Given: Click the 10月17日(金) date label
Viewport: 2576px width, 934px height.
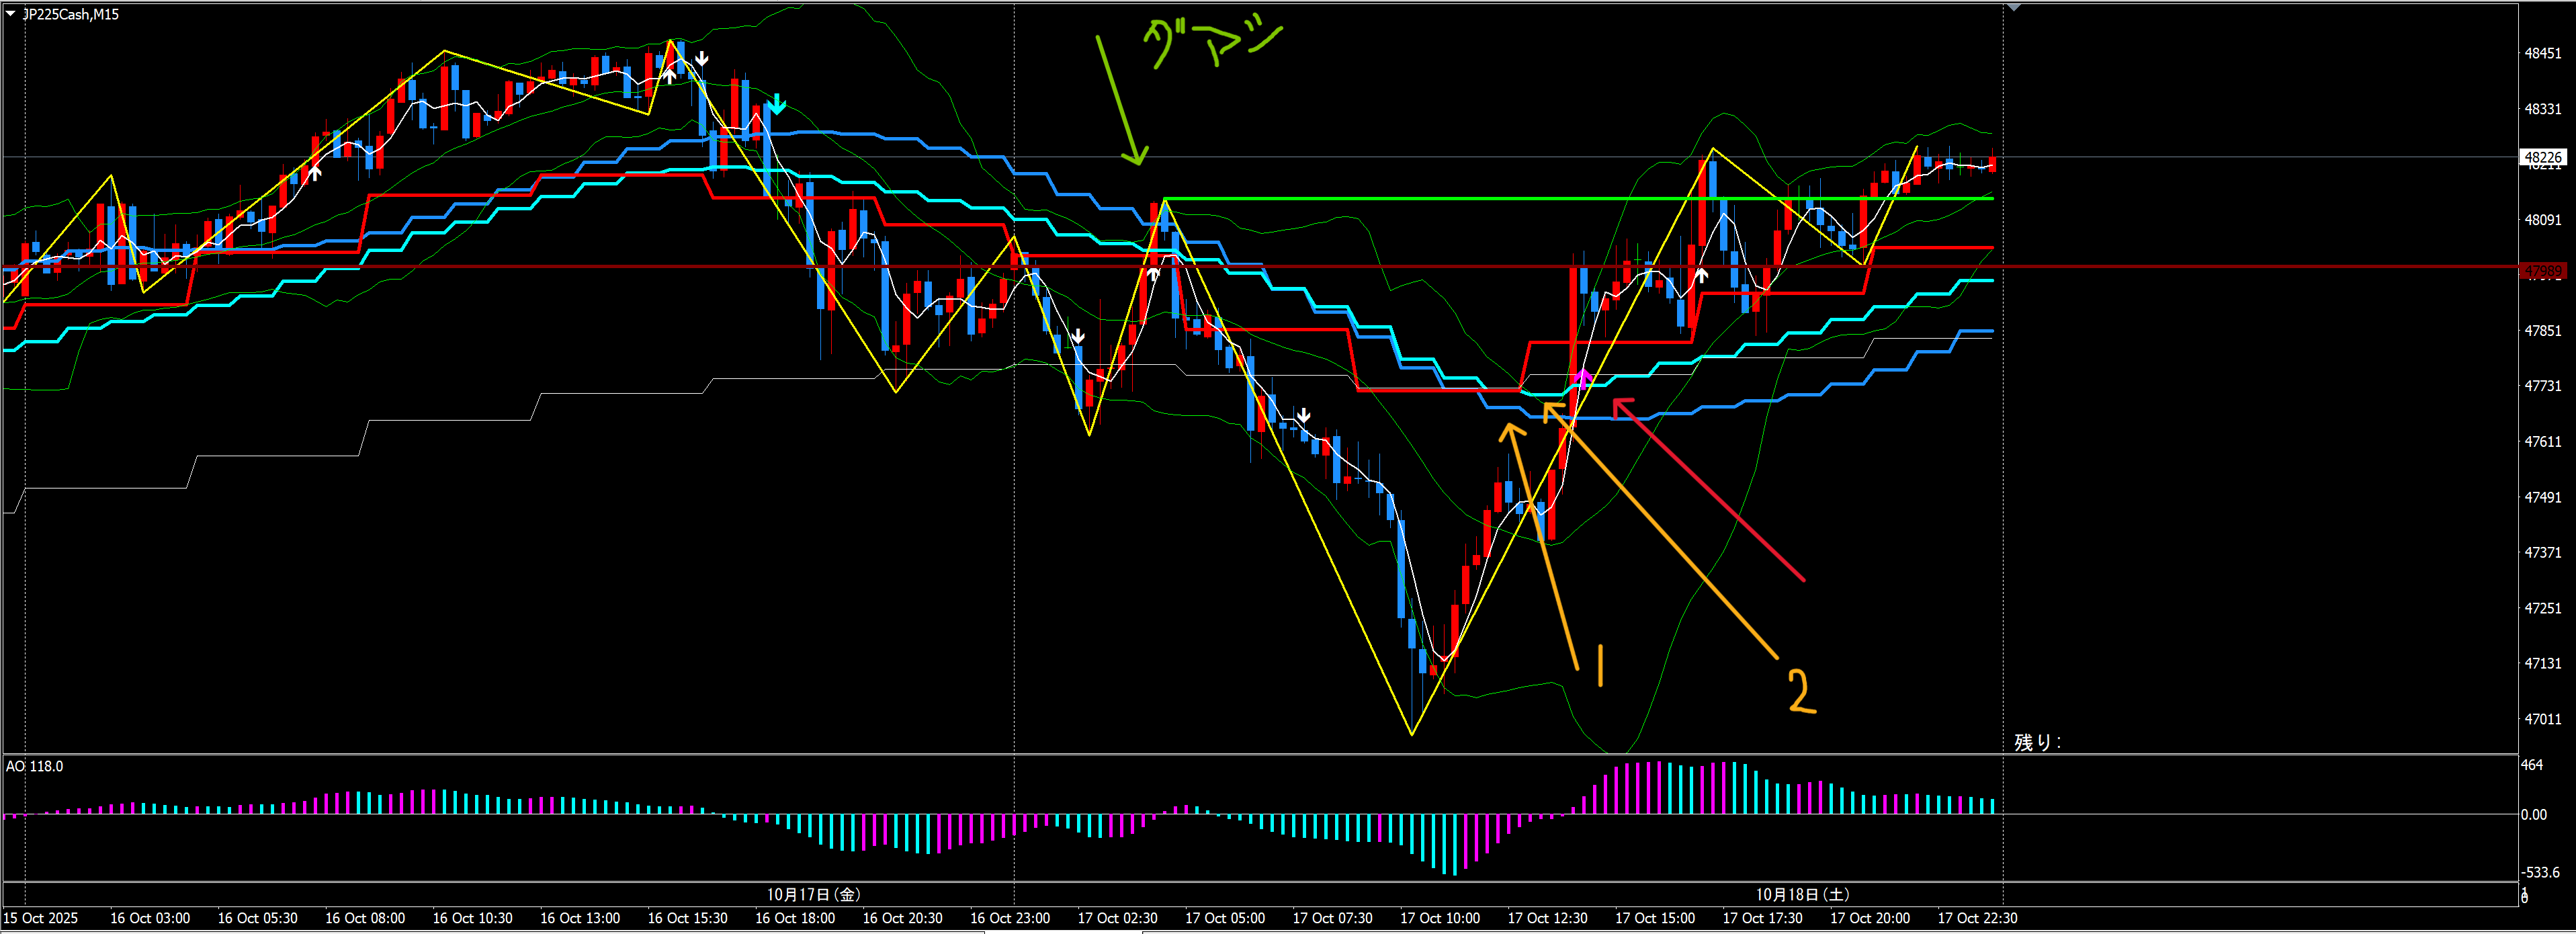Looking at the screenshot, I should (813, 894).
